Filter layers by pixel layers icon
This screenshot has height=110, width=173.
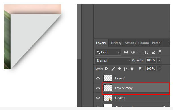126,52
